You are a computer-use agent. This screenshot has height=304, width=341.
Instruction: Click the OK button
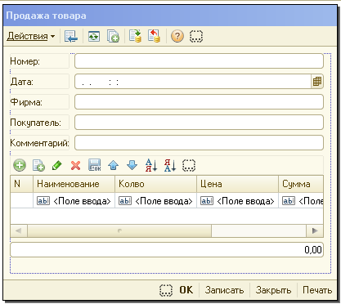coord(186,290)
